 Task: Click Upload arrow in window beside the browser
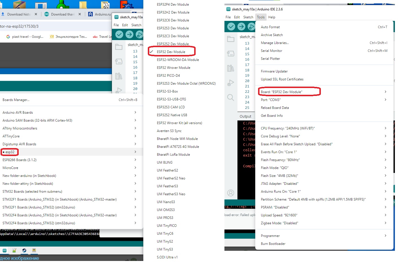129,34
